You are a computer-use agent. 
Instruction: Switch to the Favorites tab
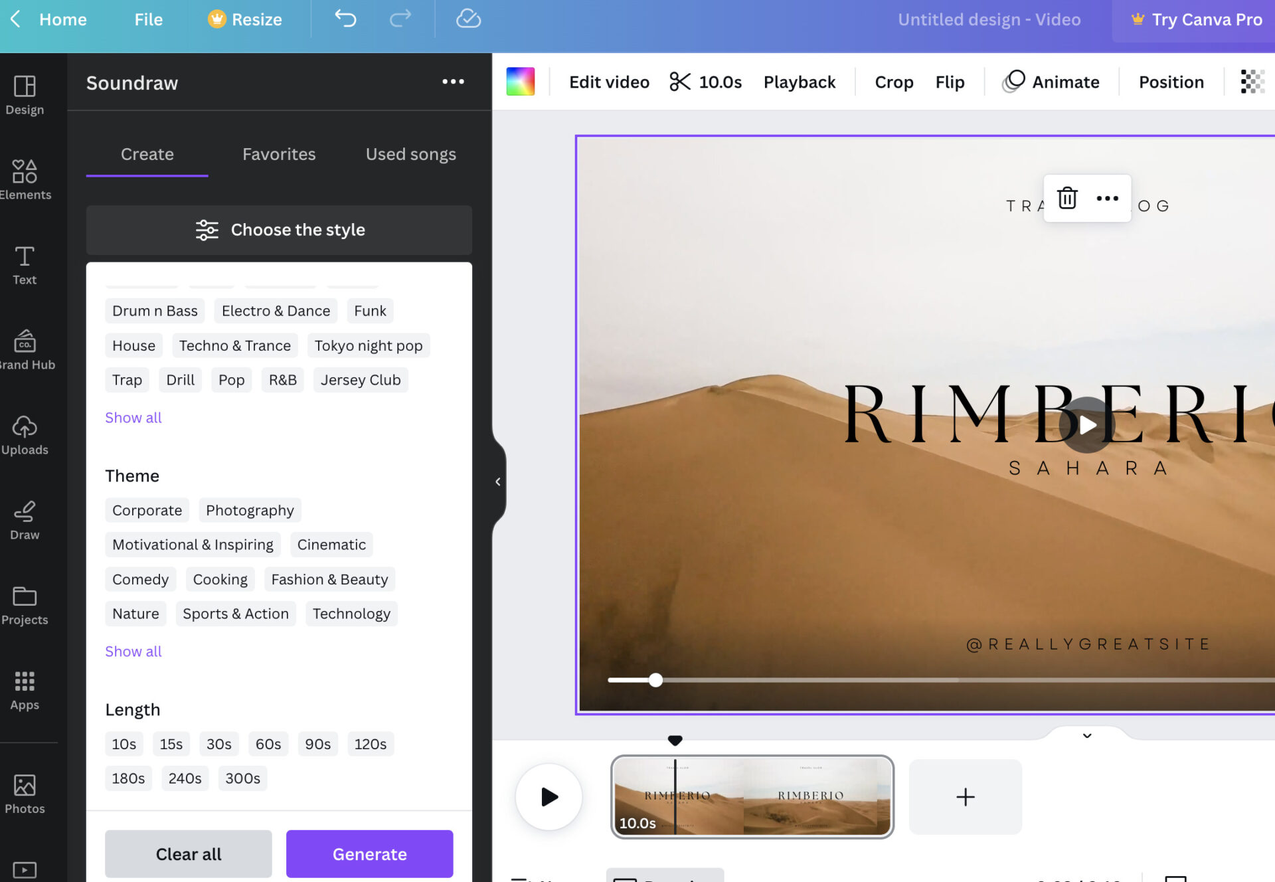[279, 154]
